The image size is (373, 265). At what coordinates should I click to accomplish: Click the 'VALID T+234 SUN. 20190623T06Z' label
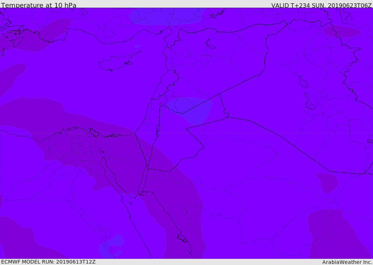coord(321,5)
